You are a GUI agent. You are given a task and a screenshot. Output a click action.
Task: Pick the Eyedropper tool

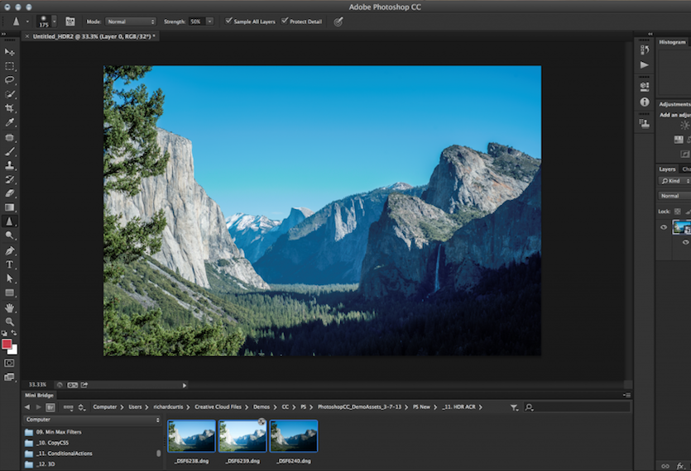[x=9, y=122]
